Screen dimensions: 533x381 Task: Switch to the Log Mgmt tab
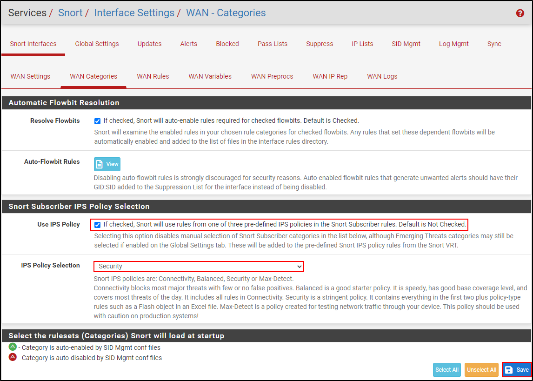(454, 44)
